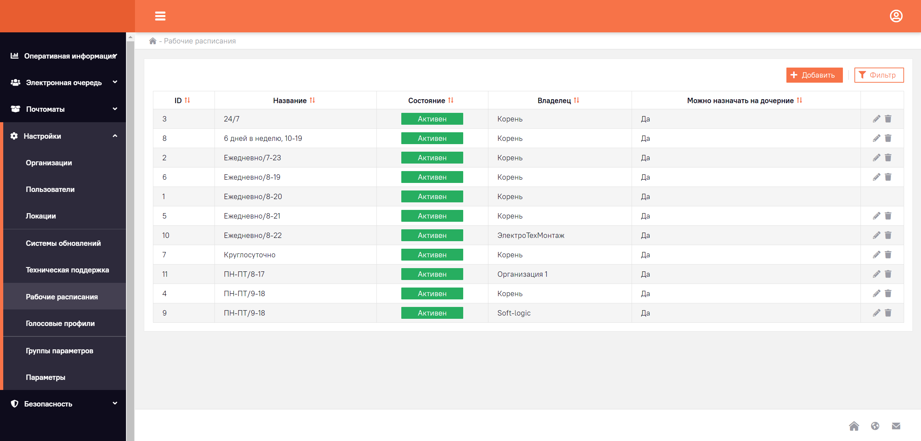
Task: Click Активен badge in 24/7 row
Action: (x=432, y=119)
